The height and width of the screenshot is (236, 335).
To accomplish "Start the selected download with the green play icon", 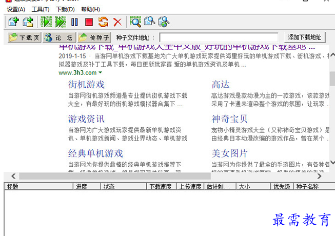I will pyautogui.click(x=46, y=22).
